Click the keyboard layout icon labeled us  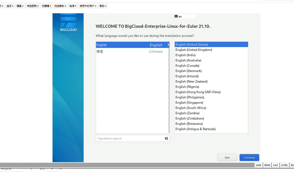coord(176,16)
